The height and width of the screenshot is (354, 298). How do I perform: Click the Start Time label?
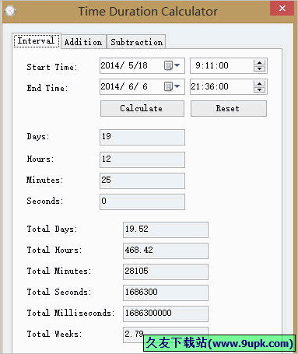tap(52, 67)
